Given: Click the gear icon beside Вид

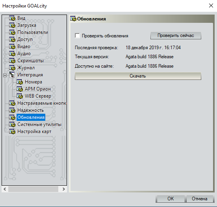Looking at the screenshot, I should (x=12, y=18).
